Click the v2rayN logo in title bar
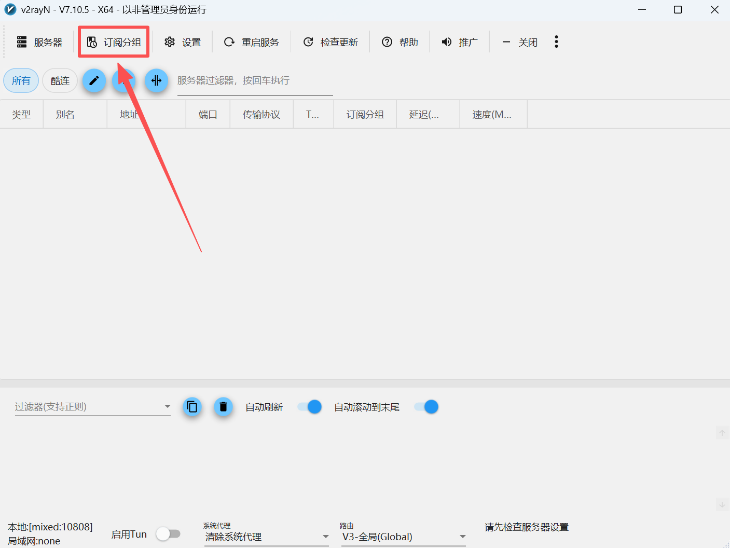Viewport: 730px width, 548px height. tap(10, 9)
